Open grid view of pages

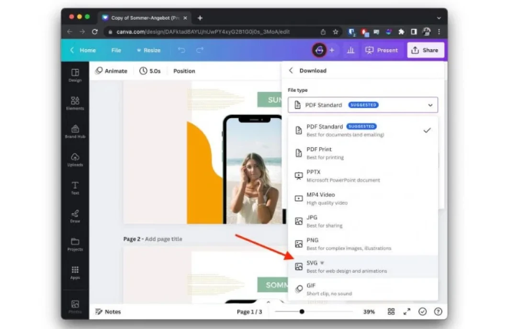click(391, 312)
